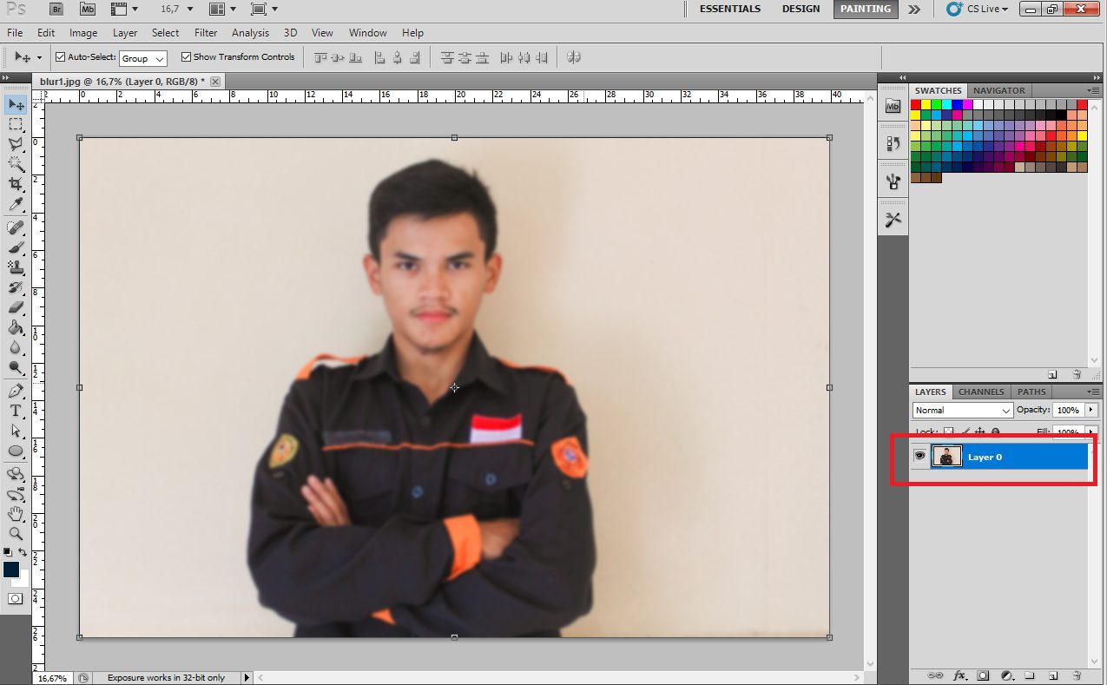Select the Pen tool
1107x685 pixels.
(x=16, y=391)
